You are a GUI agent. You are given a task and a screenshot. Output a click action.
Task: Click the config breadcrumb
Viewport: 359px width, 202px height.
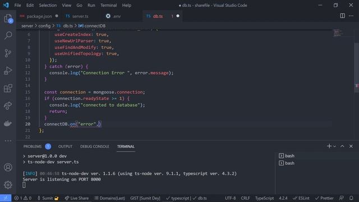(44, 26)
